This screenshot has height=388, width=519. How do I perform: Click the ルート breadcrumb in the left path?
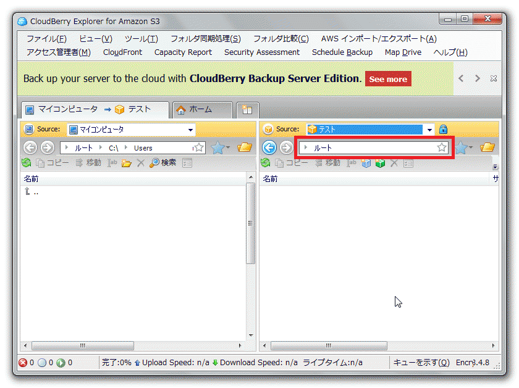click(83, 148)
